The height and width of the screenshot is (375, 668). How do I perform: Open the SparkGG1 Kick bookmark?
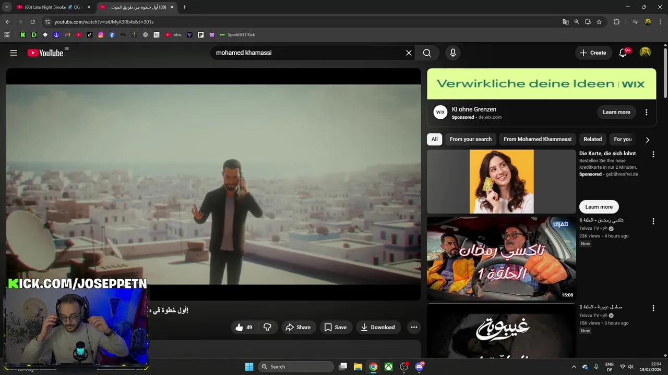pyautogui.click(x=237, y=35)
